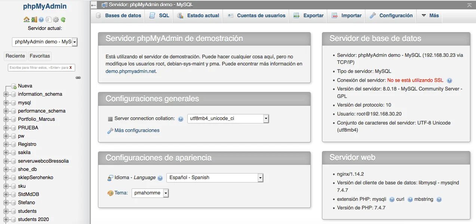Select the sklepSerohenko database
Viewport: 476px width, 224px height.
pyautogui.click(x=36, y=178)
